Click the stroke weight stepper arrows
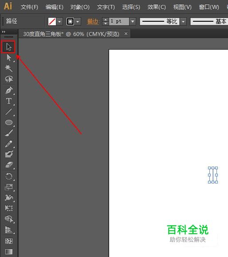The width and height of the screenshot is (228, 257). pyautogui.click(x=105, y=21)
